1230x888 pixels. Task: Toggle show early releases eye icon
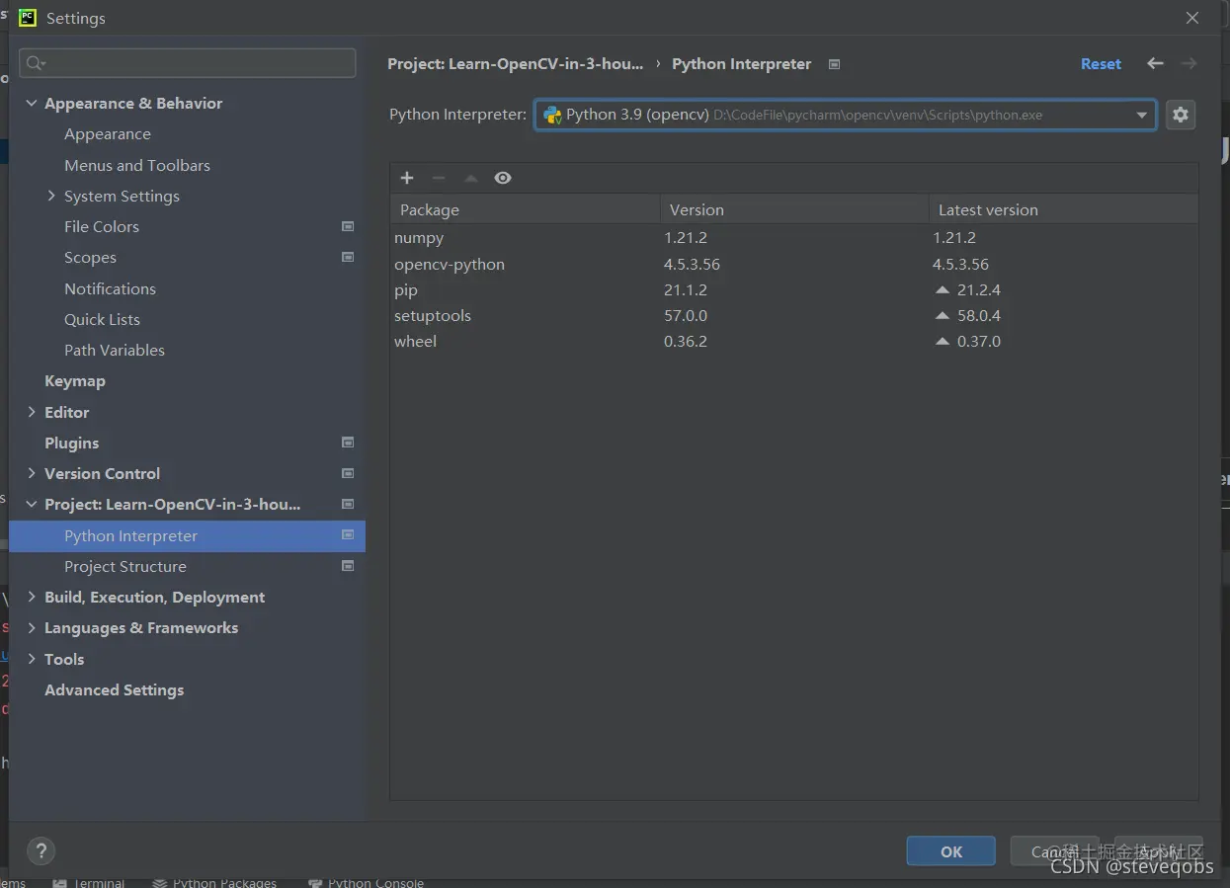point(503,178)
